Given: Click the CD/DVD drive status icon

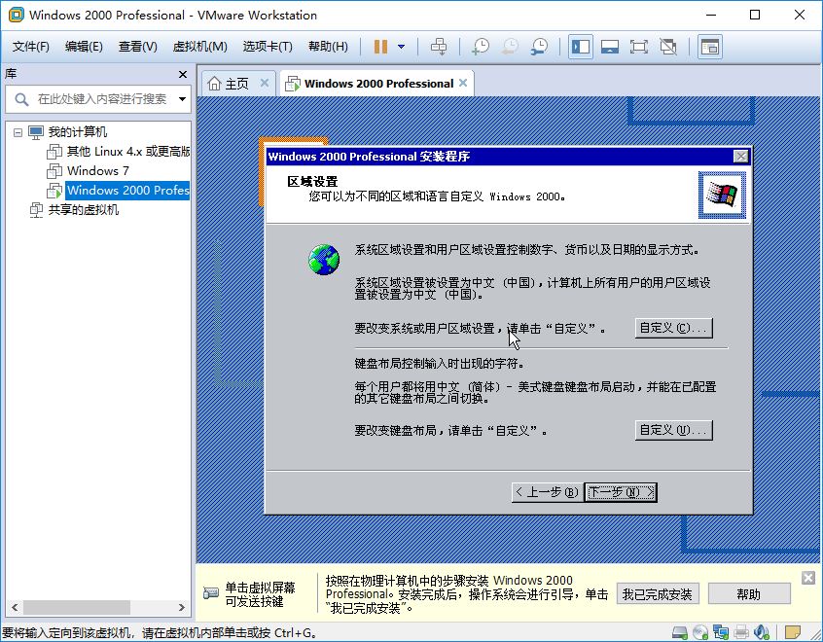Looking at the screenshot, I should tap(700, 632).
